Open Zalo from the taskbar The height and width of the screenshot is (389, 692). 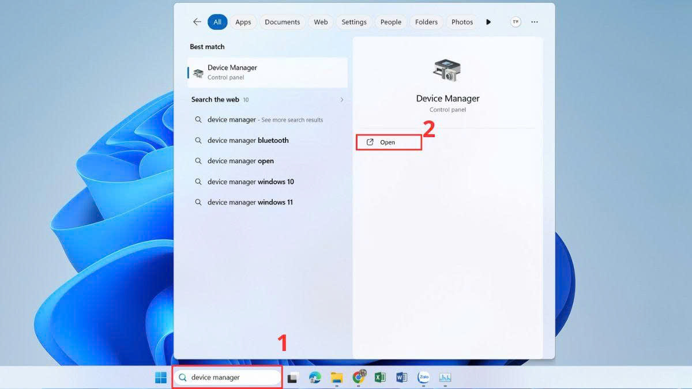point(424,378)
